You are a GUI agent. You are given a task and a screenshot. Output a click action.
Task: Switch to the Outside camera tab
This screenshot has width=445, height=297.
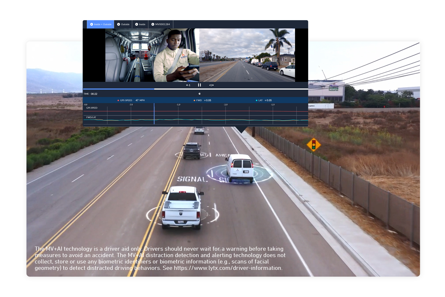[123, 24]
